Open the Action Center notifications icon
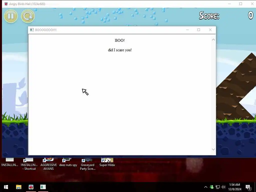 click(248, 187)
